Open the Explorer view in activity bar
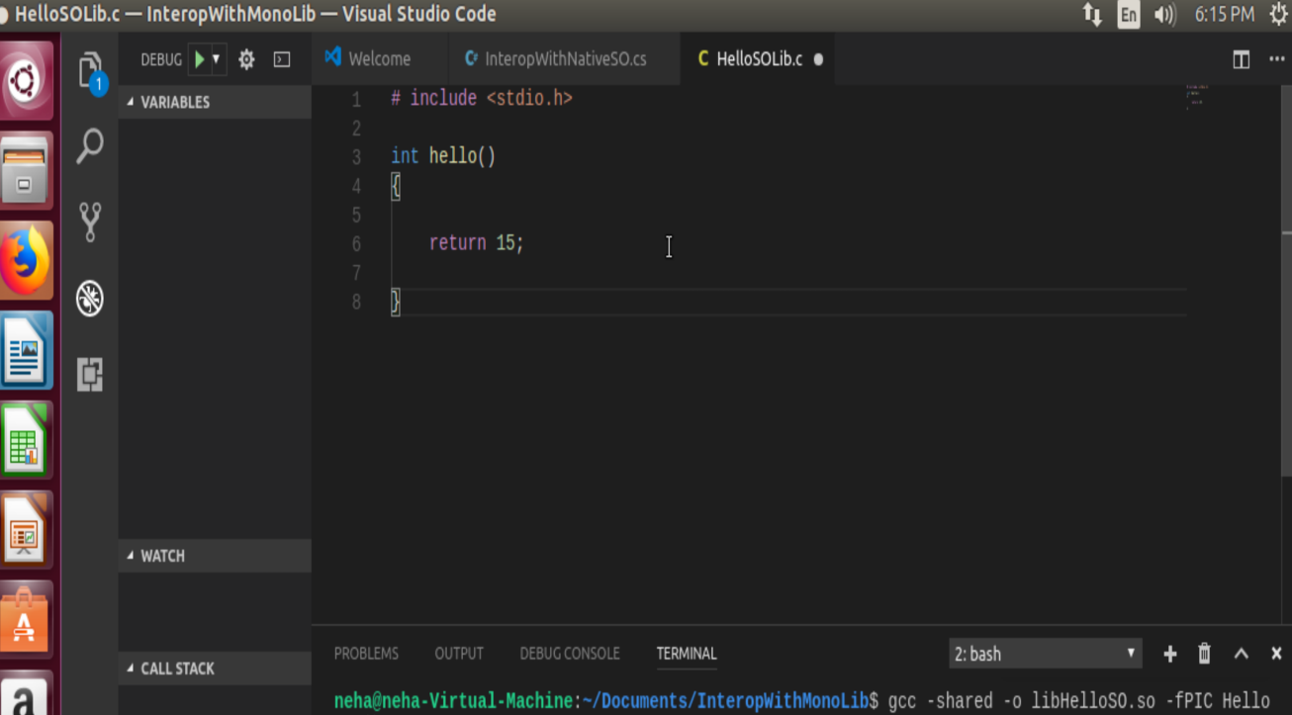 90,71
